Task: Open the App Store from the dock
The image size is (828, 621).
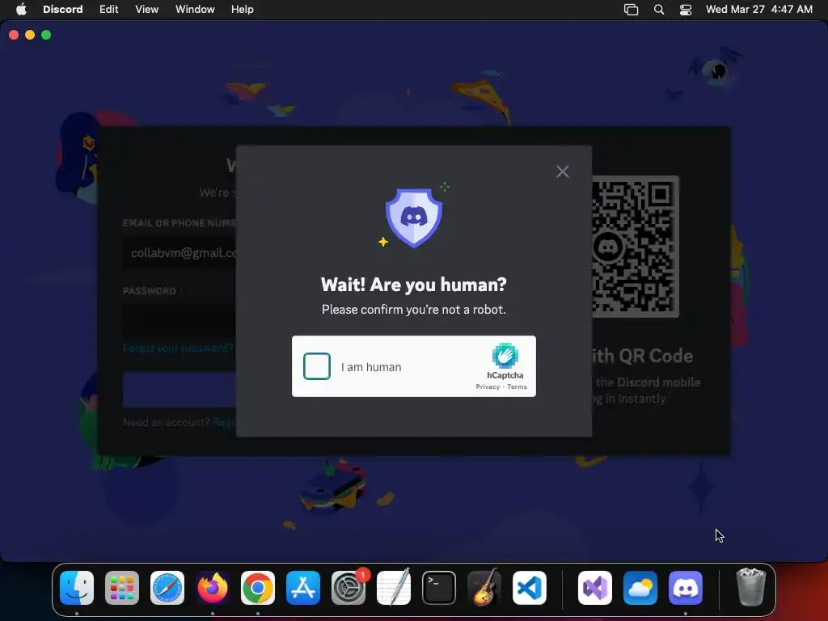Action: [x=303, y=588]
